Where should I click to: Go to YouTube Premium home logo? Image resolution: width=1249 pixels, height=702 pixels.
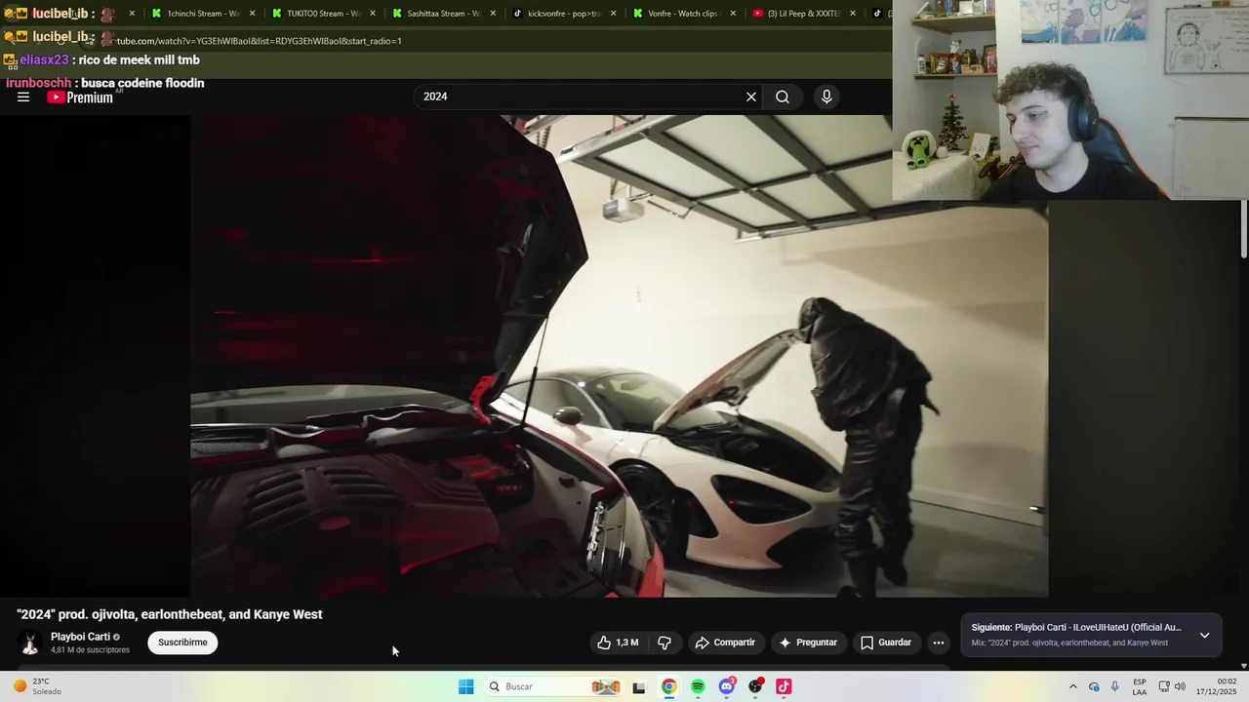point(80,97)
